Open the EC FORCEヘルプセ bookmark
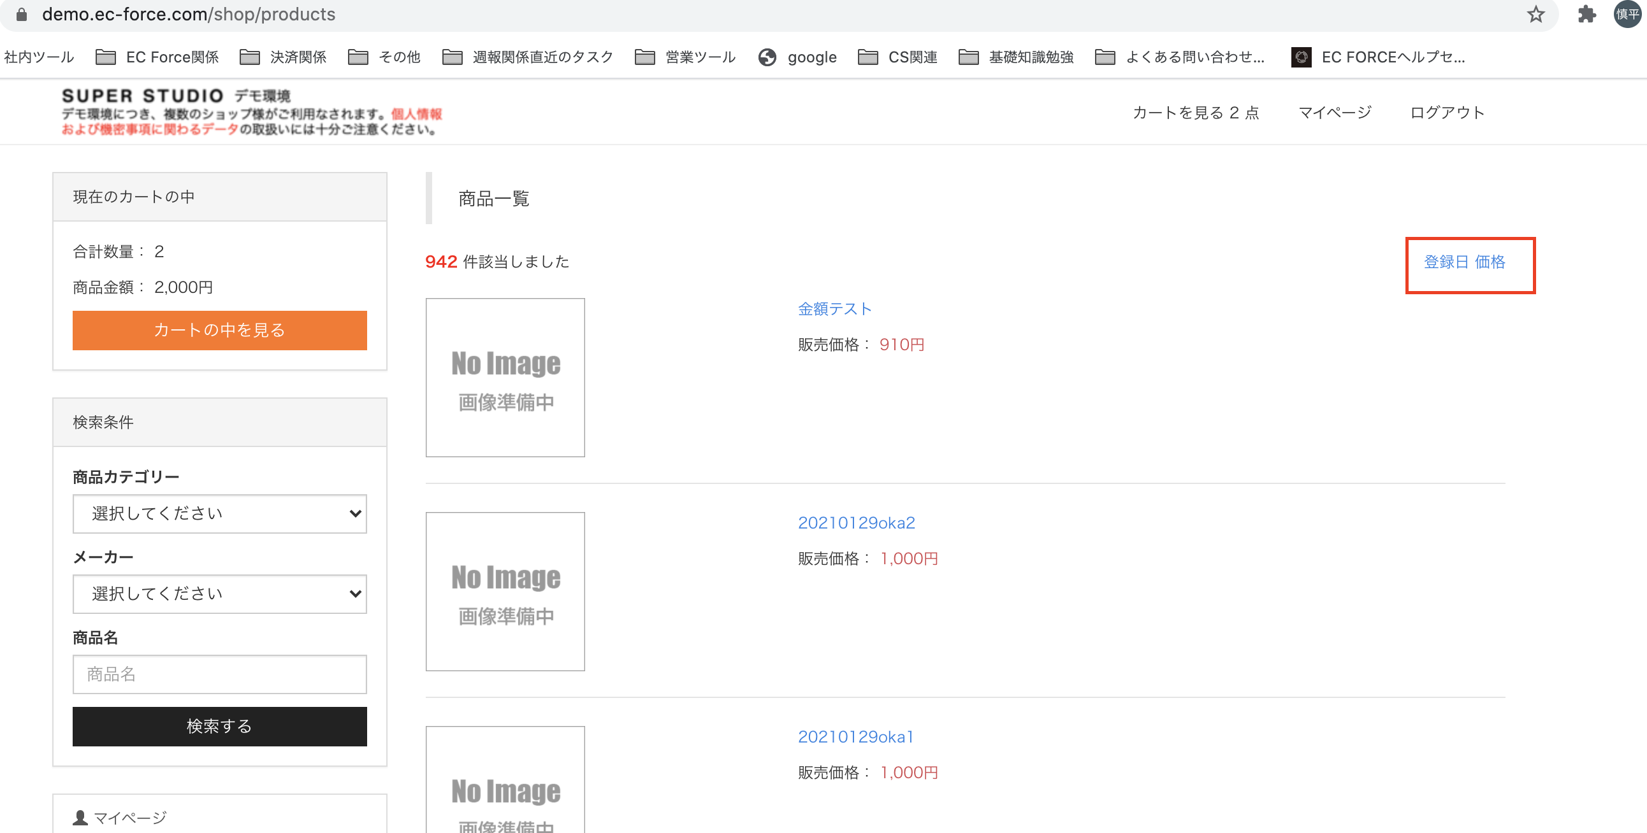The image size is (1647, 833). tap(1379, 57)
